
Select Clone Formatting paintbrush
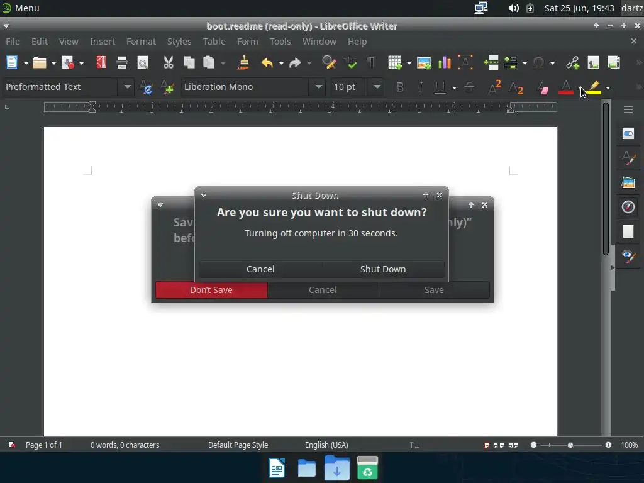pyautogui.click(x=243, y=63)
